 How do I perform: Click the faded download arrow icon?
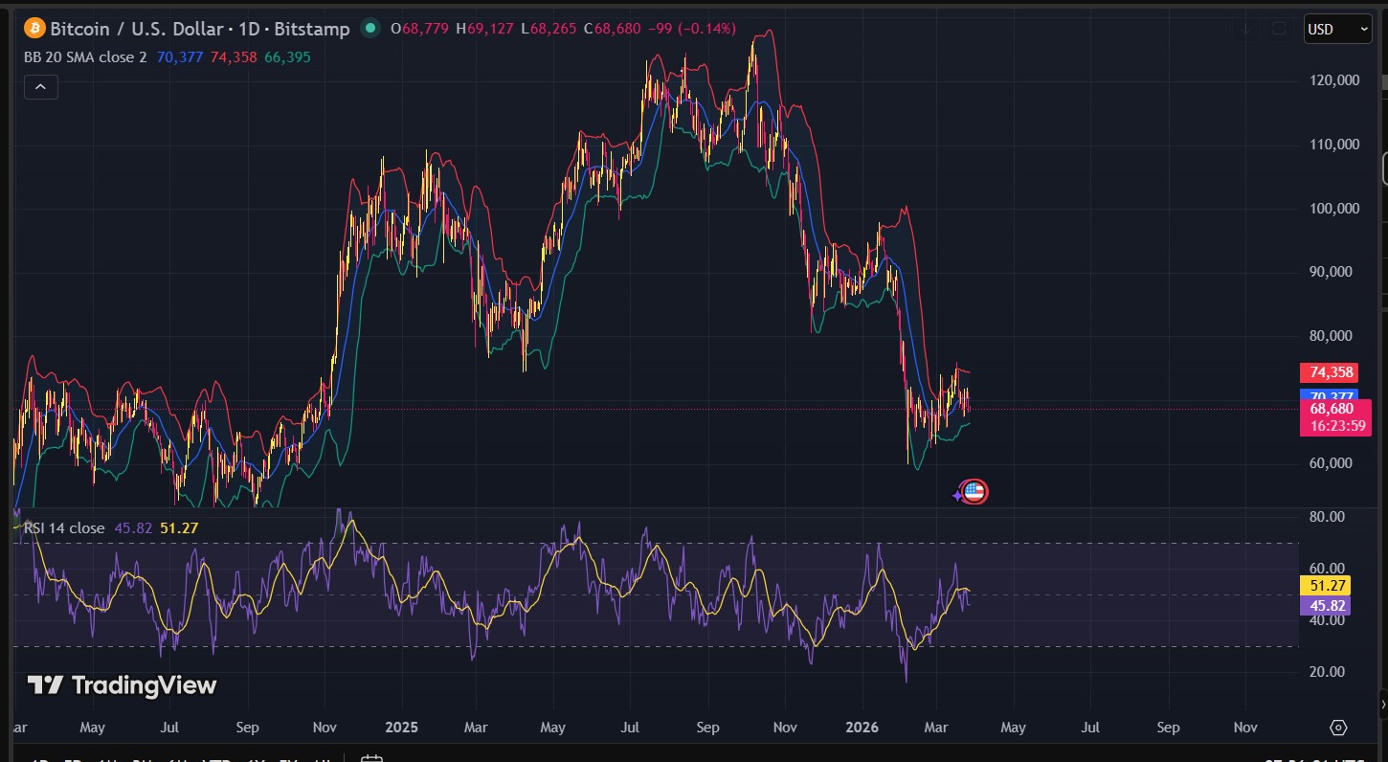point(1245,29)
